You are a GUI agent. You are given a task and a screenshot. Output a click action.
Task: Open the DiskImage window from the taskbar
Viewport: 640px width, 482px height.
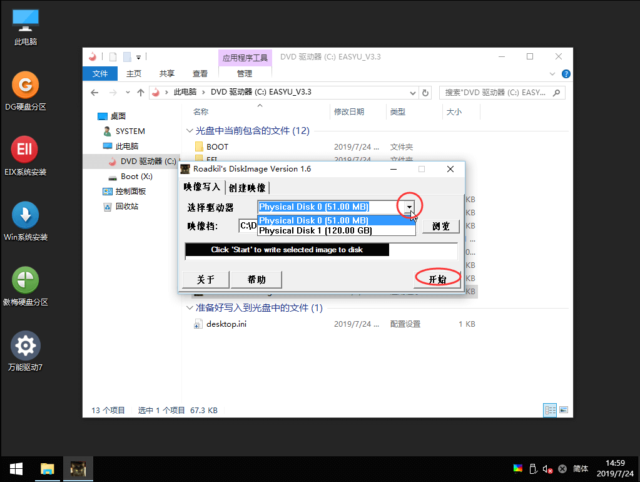tap(78, 468)
